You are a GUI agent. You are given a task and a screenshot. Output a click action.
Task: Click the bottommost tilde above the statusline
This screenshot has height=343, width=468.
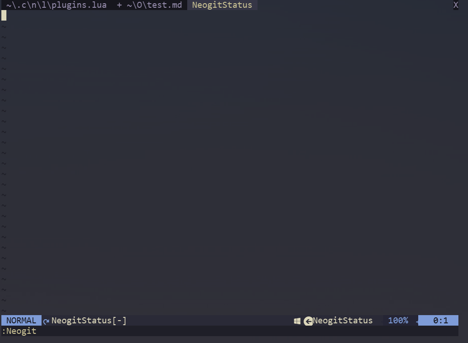point(4,310)
